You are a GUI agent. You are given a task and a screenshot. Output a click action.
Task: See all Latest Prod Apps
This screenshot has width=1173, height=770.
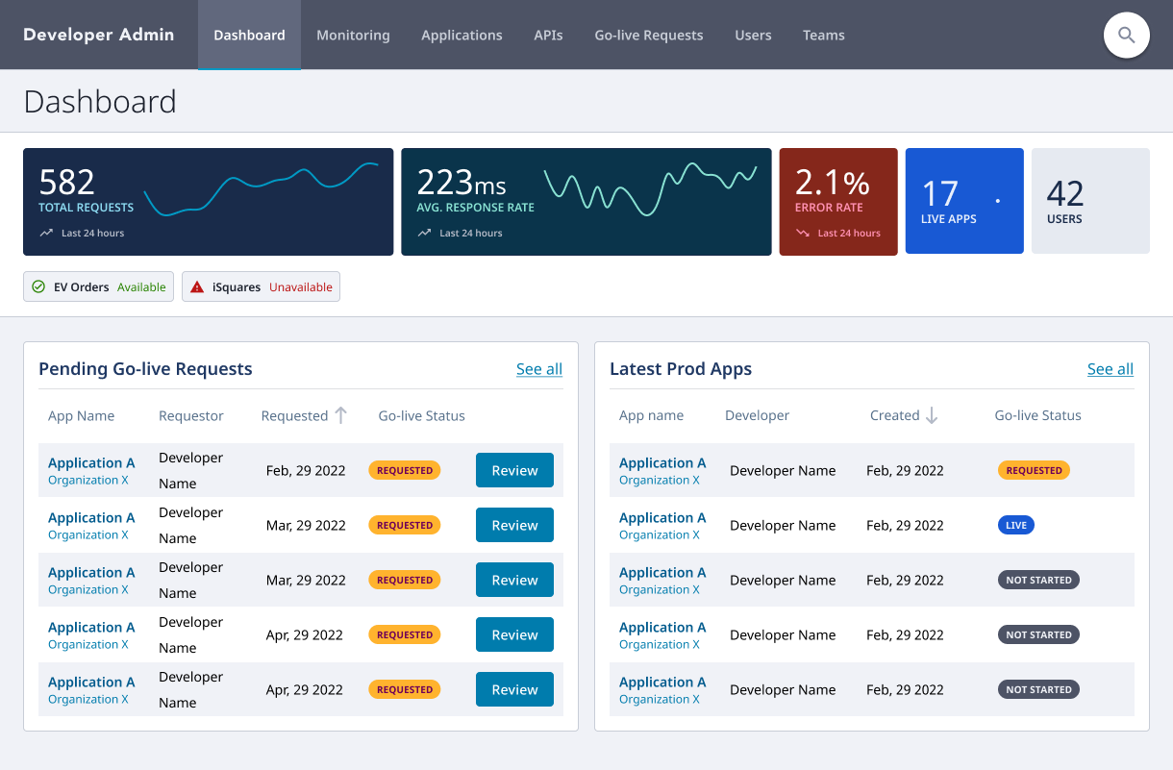pyautogui.click(x=1110, y=369)
